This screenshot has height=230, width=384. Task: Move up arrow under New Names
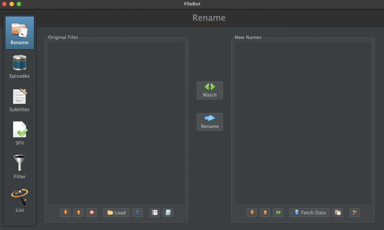click(265, 213)
